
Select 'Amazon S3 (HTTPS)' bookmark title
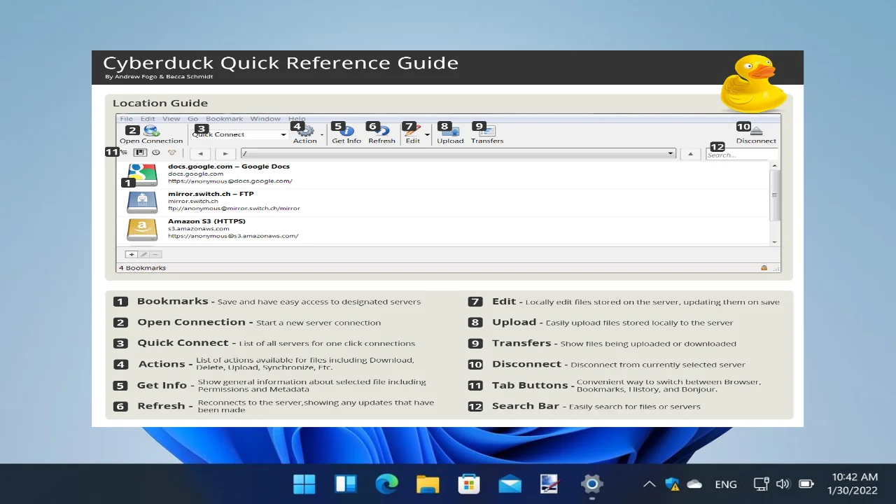pos(206,221)
